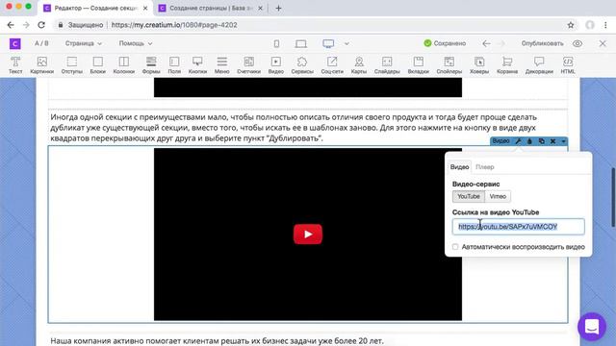Screen dimensions: 616x346
Task: Switch to the Плеер settings tab
Action: [485, 166]
